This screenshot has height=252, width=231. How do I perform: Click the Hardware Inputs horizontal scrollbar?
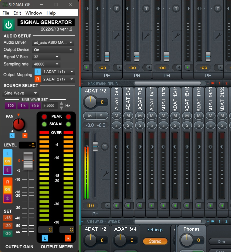[168, 83]
